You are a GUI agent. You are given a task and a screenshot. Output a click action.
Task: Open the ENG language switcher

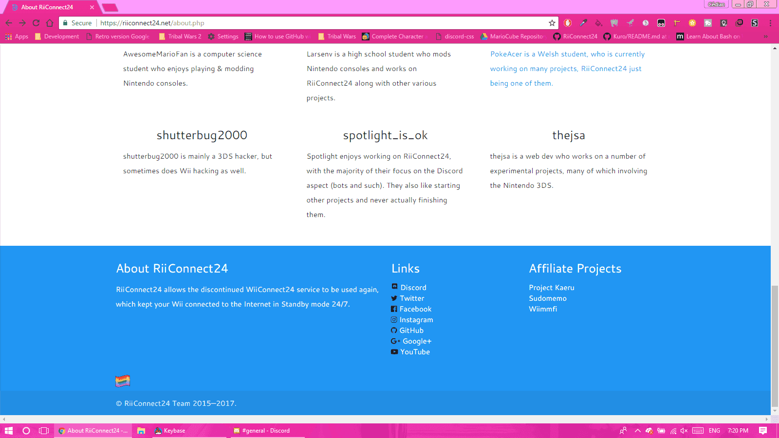point(714,431)
